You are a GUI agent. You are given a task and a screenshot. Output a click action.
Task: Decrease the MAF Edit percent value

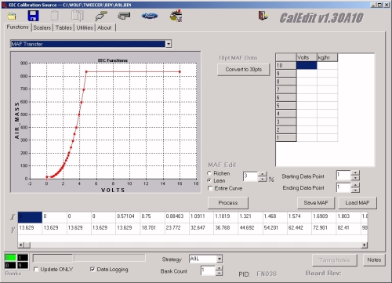pos(262,180)
